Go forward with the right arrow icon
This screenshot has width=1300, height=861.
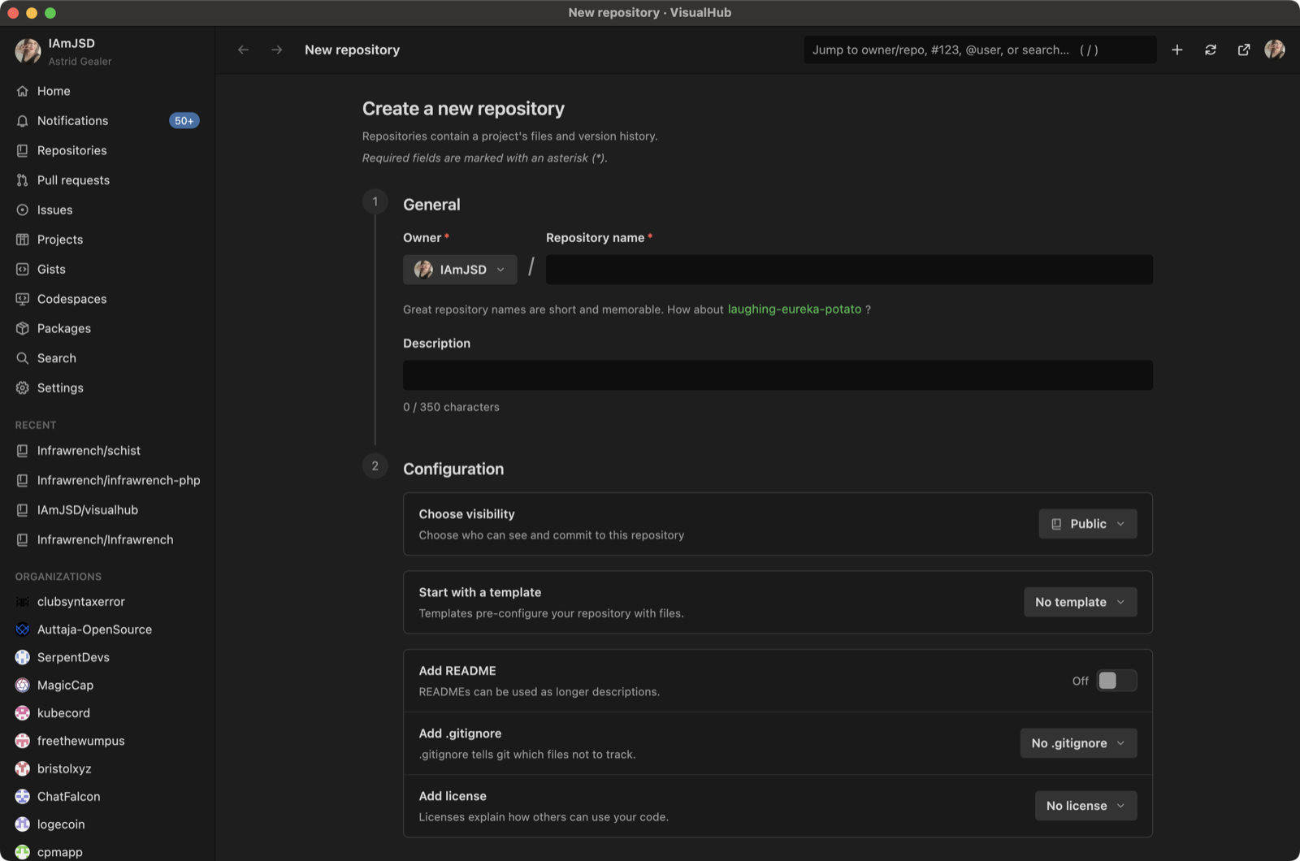tap(277, 50)
